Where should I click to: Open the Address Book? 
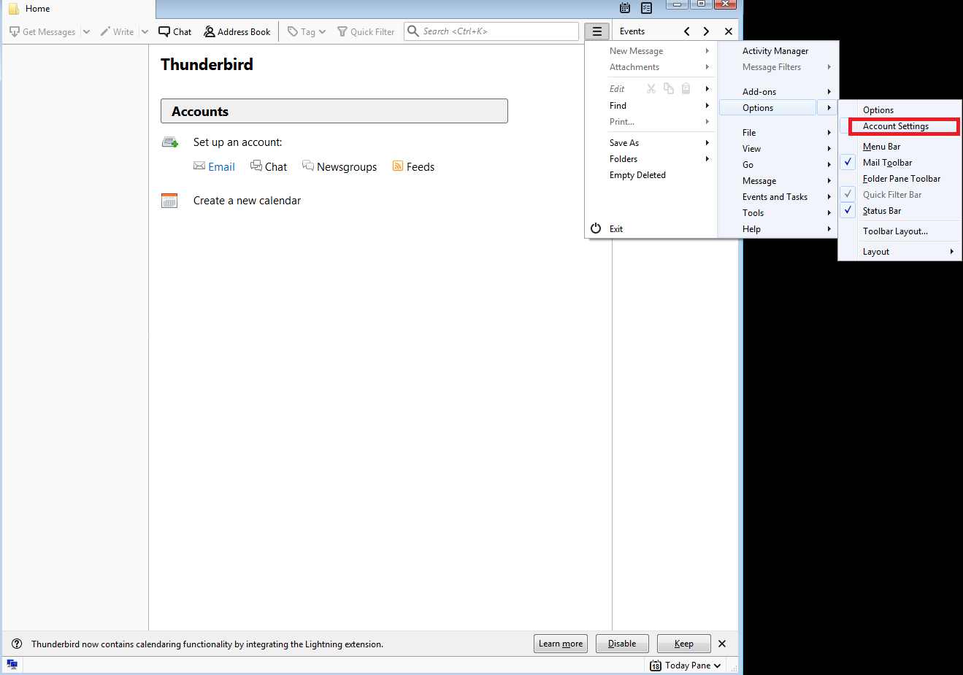tap(237, 31)
